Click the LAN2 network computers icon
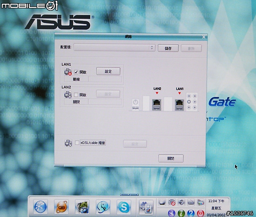The height and width of the screenshot is (217, 256). click(x=68, y=95)
